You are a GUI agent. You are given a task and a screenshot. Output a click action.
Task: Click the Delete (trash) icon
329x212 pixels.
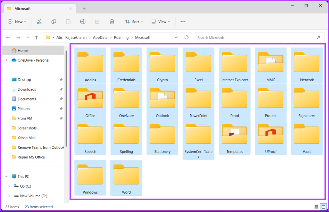(x=111, y=22)
